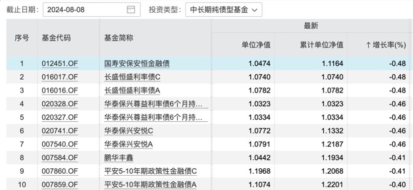Image resolution: width=413 pixels, height=190 pixels.
Task: Click the 基金简称 column header
Action: point(119,38)
